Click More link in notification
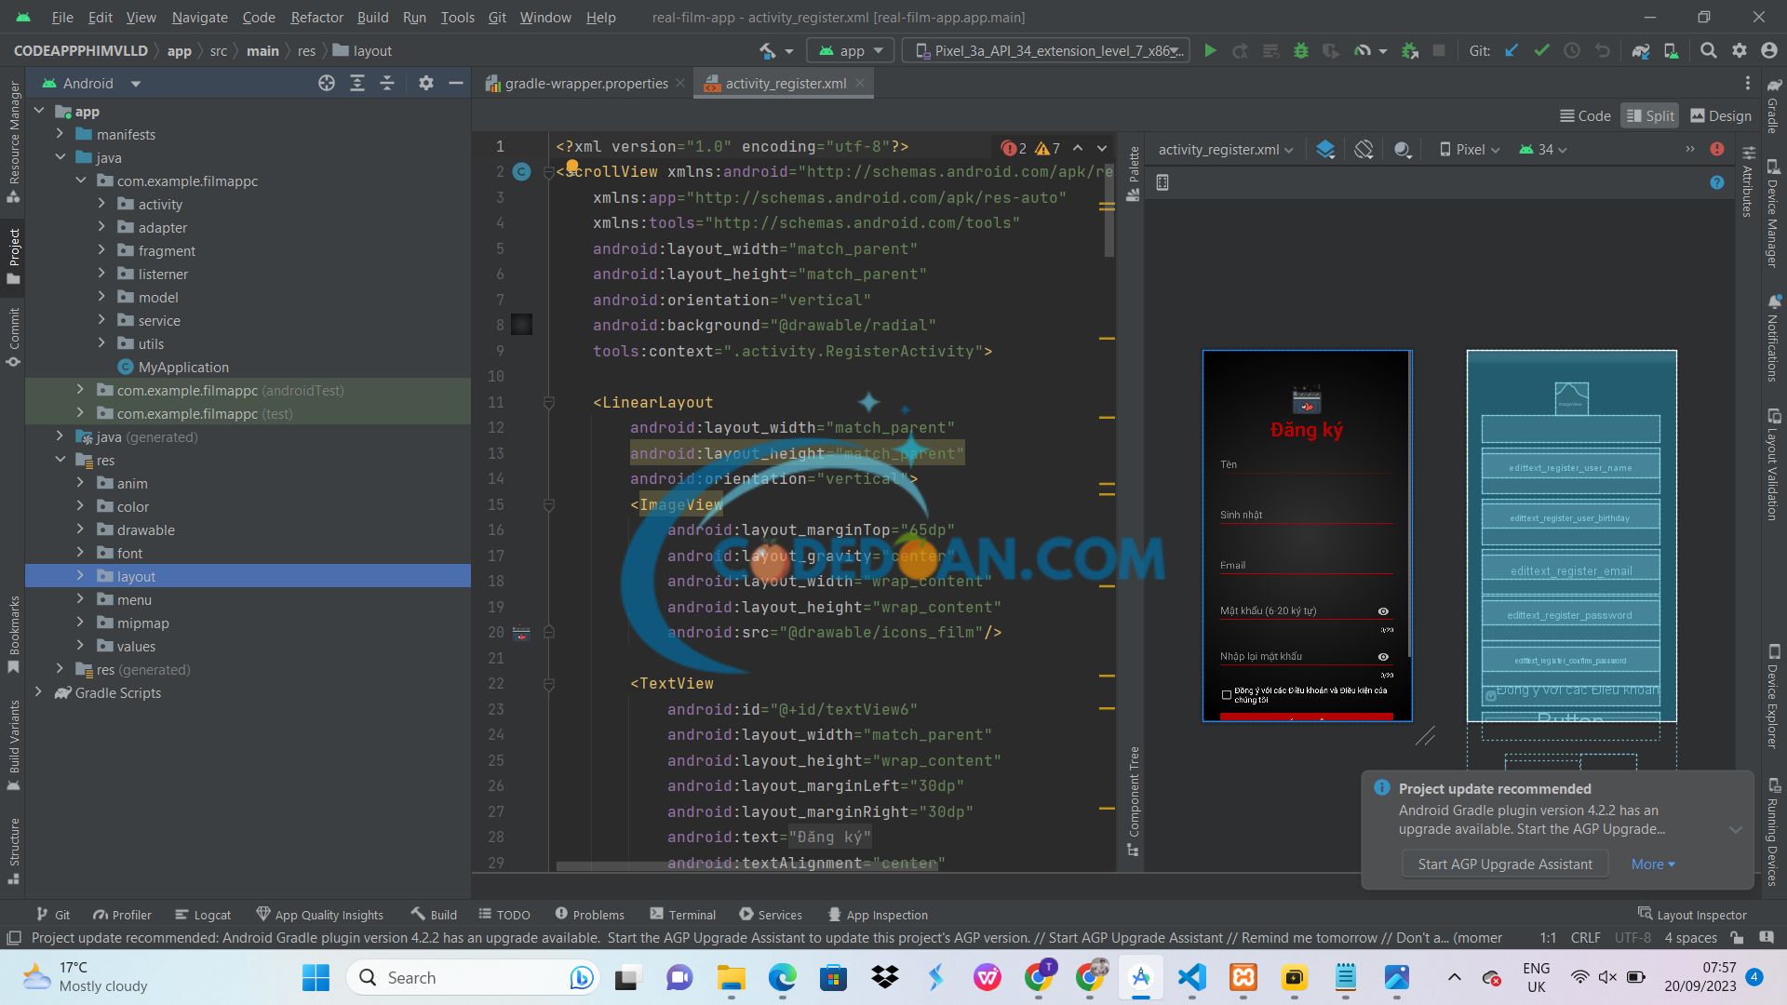 1653,864
